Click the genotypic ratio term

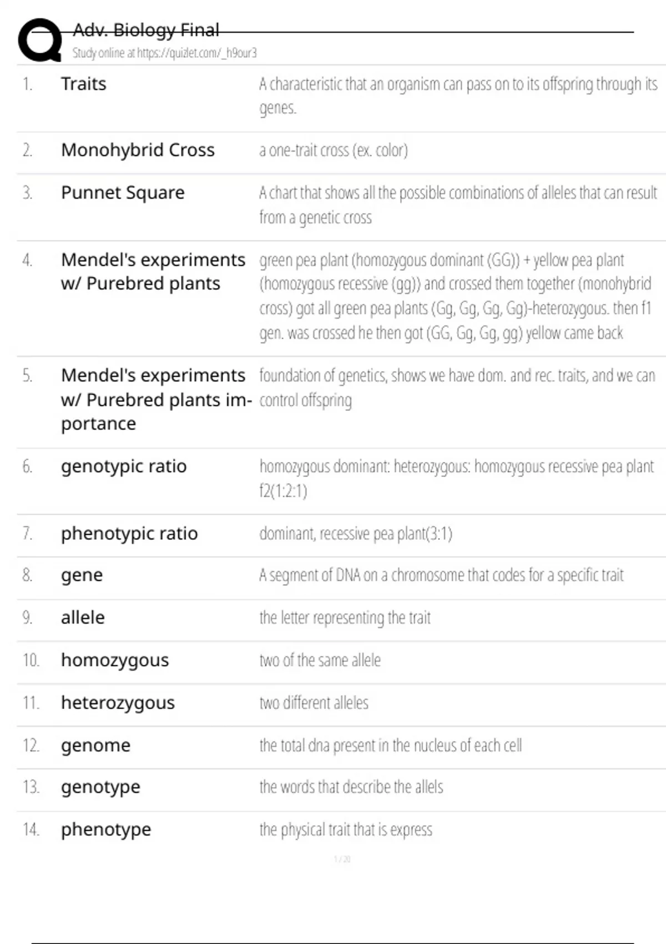[x=124, y=466]
